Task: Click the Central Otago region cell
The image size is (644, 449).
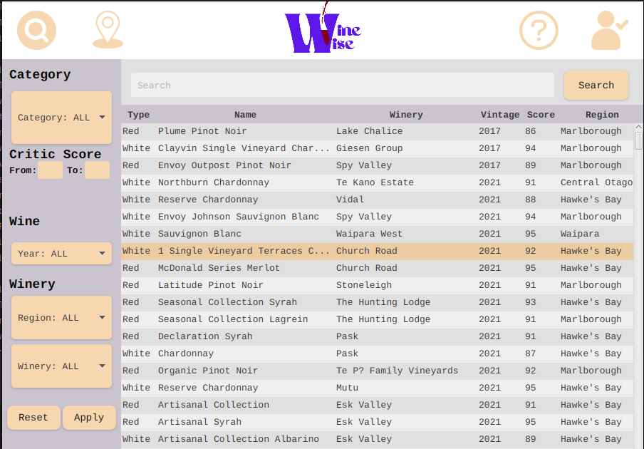Action: click(596, 182)
